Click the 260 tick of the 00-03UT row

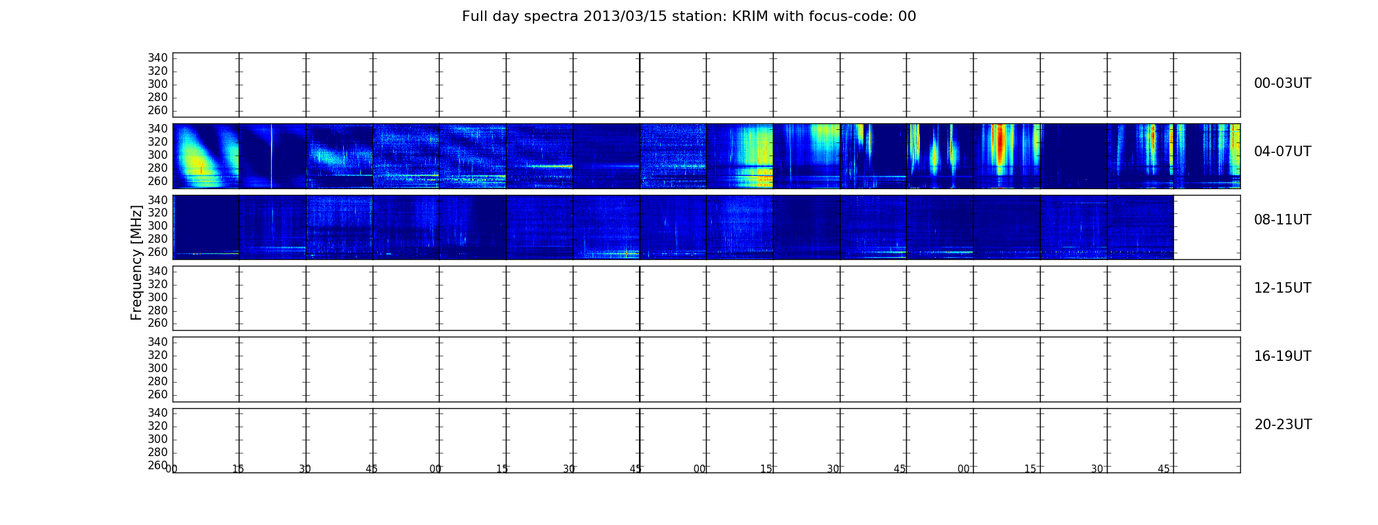coord(157,110)
